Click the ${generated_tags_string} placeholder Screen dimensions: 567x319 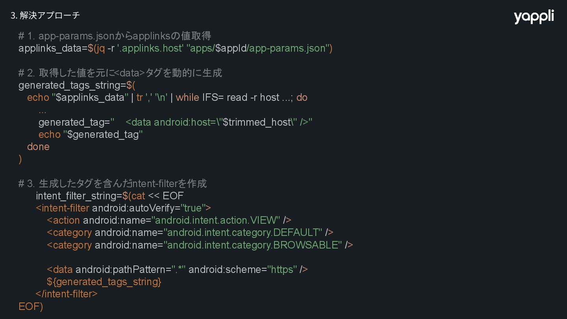pos(104,282)
